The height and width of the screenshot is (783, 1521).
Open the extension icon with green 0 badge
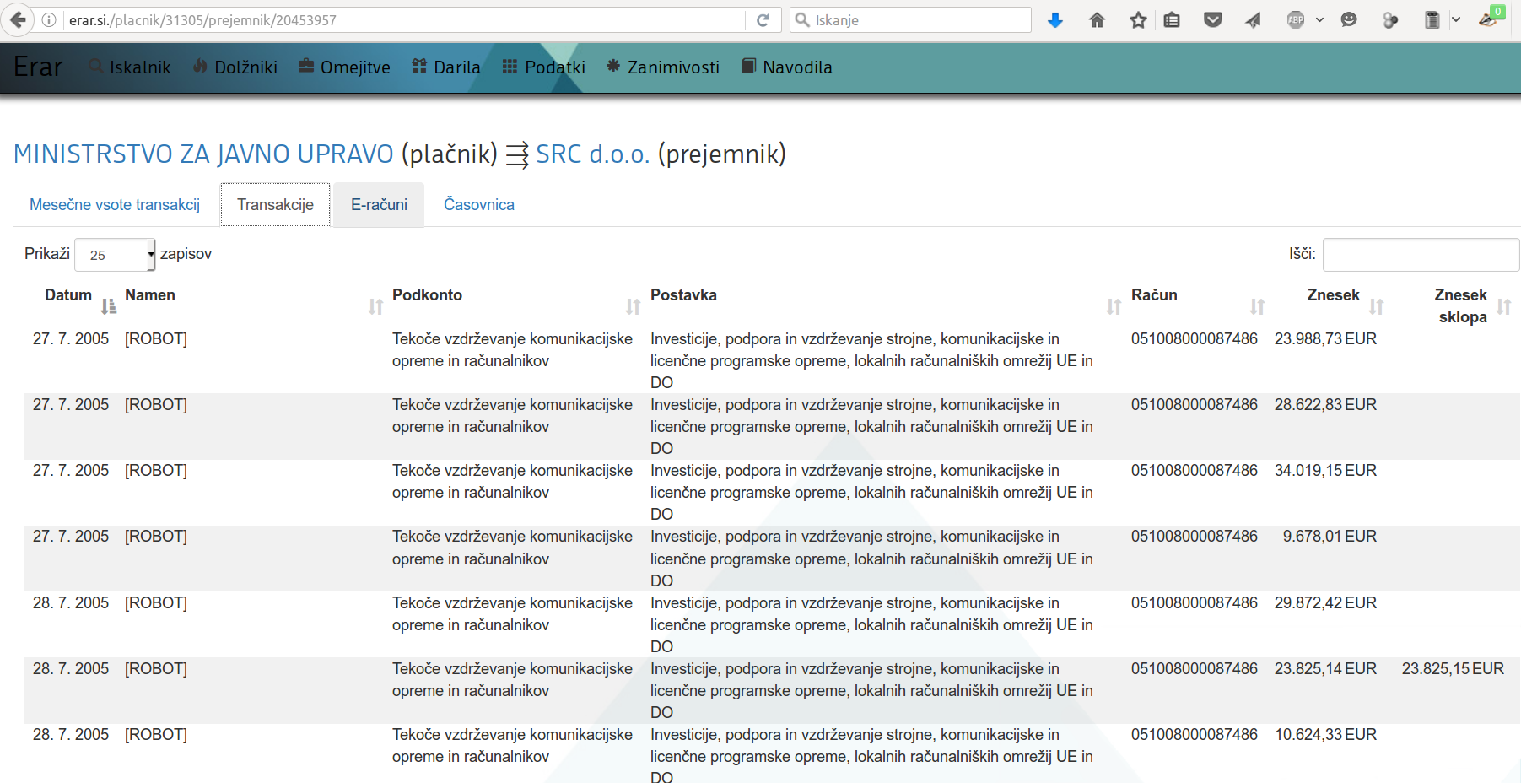point(1491,17)
